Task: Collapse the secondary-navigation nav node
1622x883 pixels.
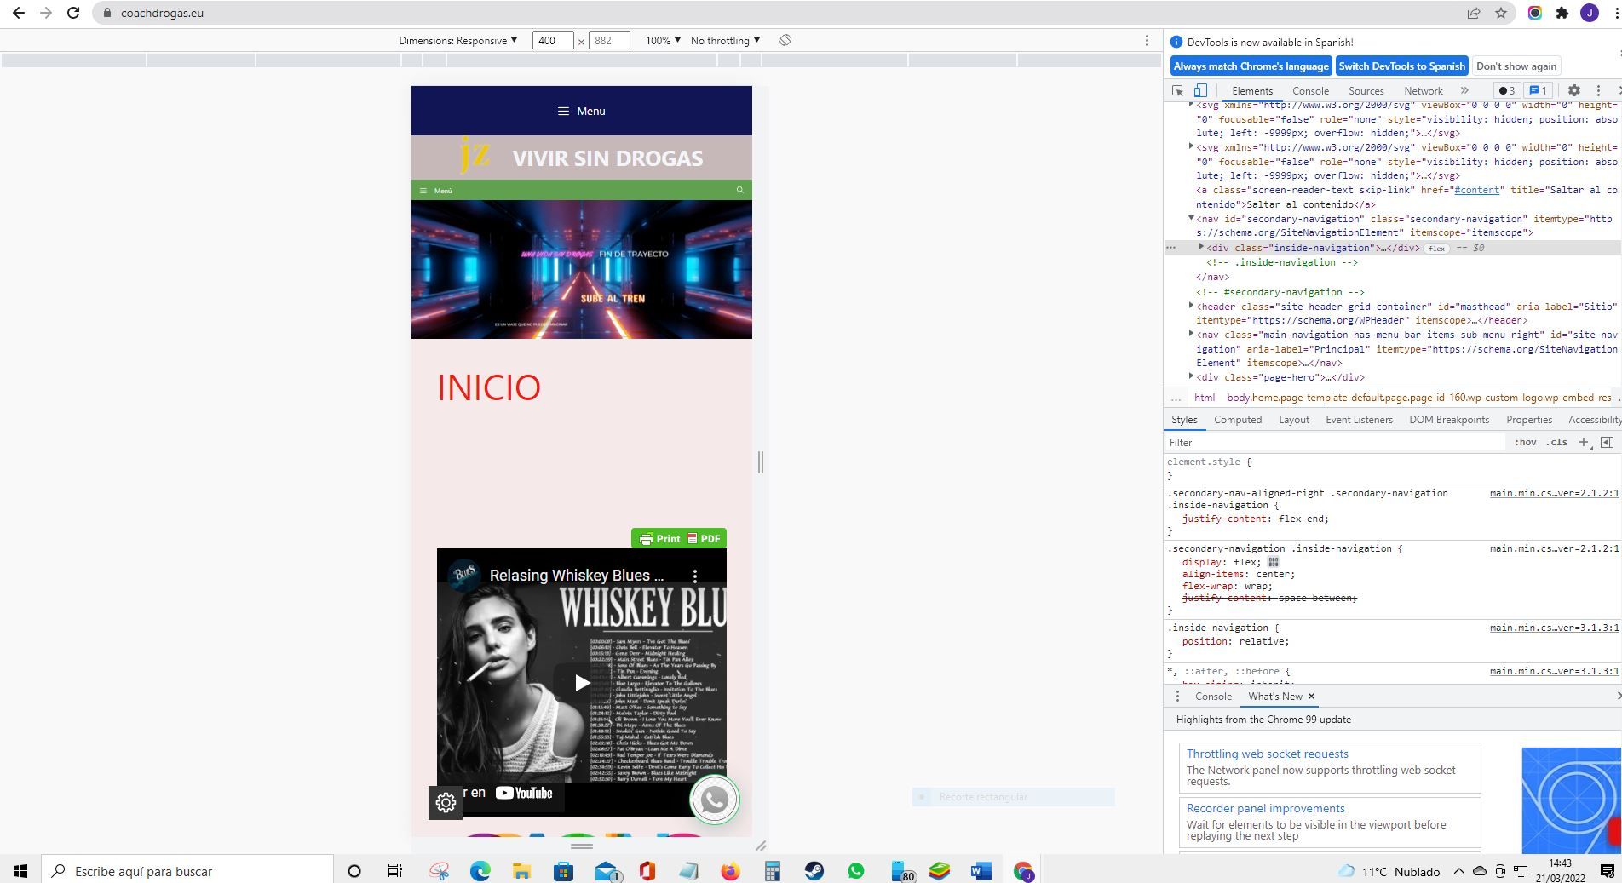Action: tap(1191, 219)
